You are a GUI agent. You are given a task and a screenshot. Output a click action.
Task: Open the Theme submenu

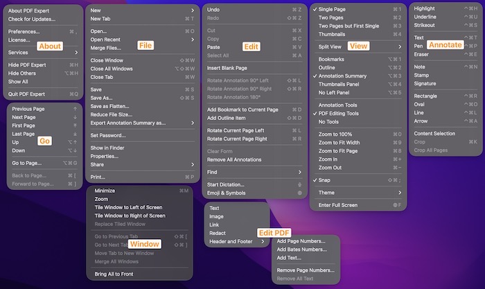358,193
